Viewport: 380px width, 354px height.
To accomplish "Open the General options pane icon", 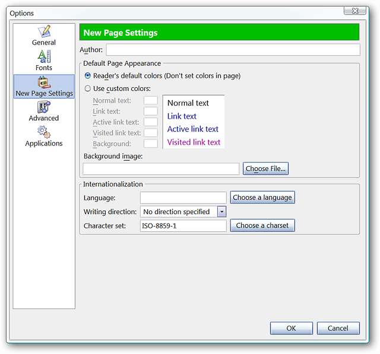I will (44, 31).
